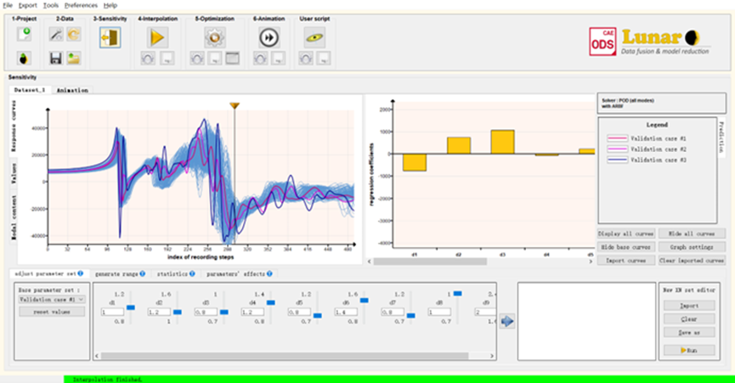Click the black bomb icon under 1-Project
Screen dimensions: 735x383
[x=24, y=59]
